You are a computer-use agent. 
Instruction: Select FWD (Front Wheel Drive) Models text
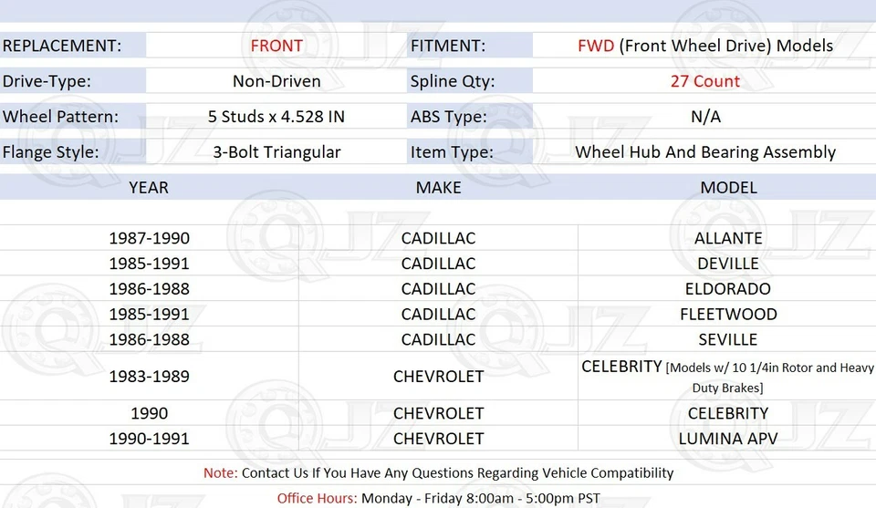tap(705, 46)
